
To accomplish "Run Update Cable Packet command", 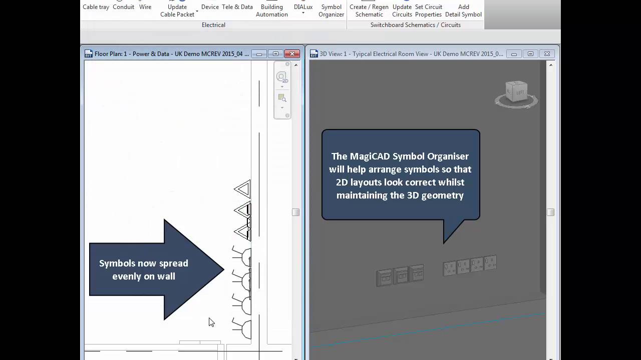I will click(x=177, y=10).
